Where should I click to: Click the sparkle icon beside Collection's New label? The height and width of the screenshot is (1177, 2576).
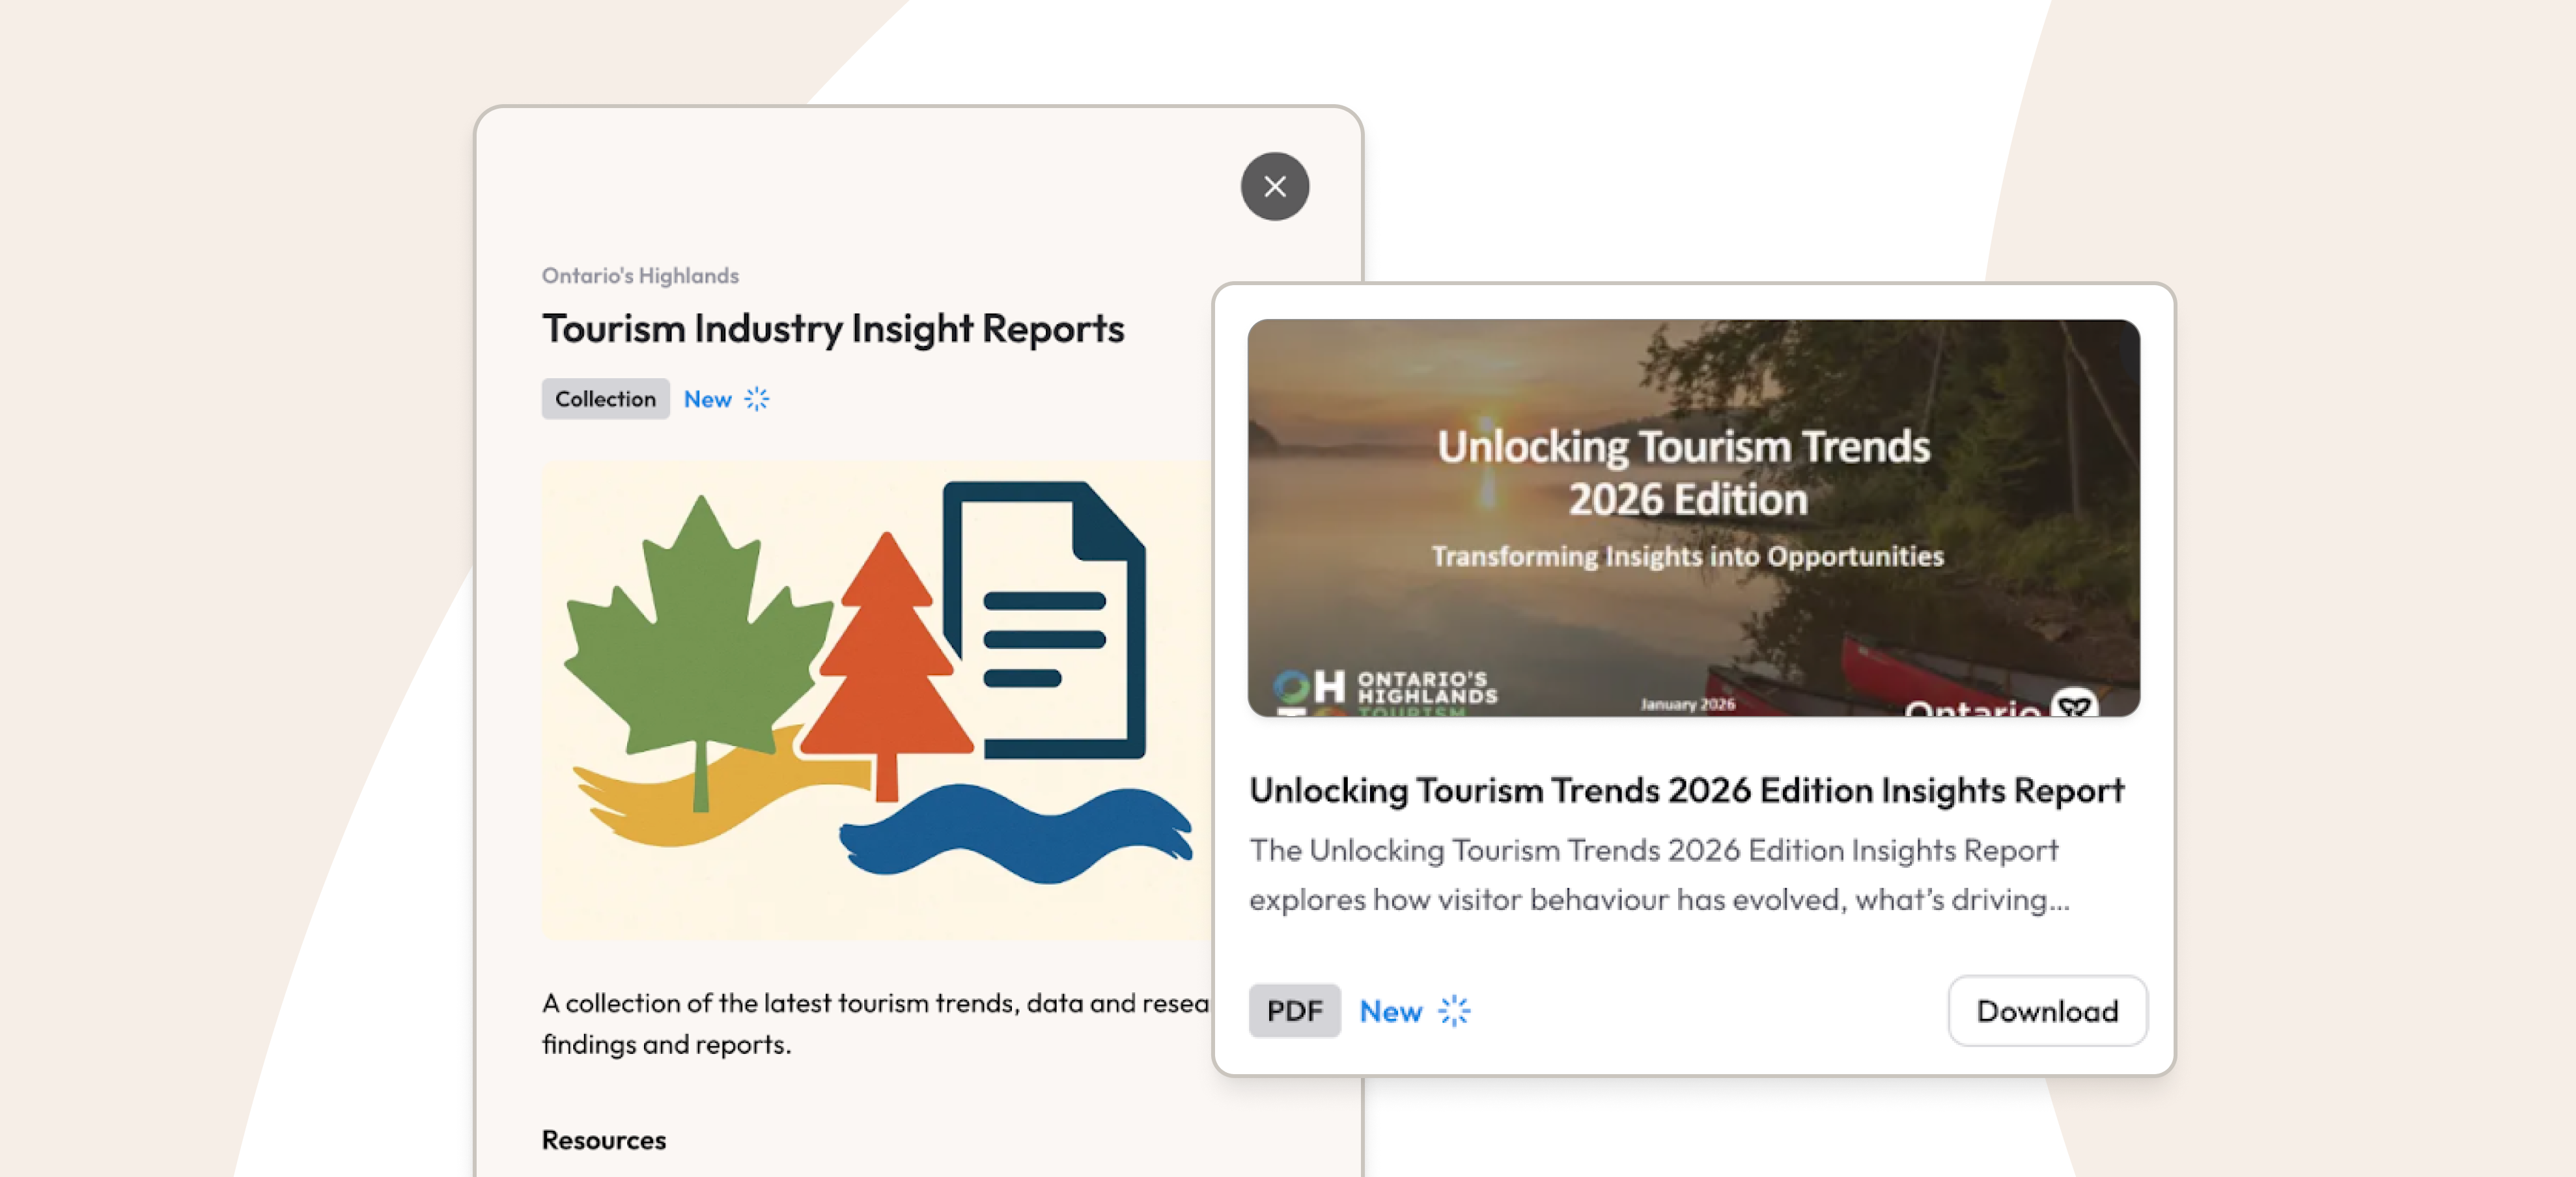pyautogui.click(x=757, y=399)
